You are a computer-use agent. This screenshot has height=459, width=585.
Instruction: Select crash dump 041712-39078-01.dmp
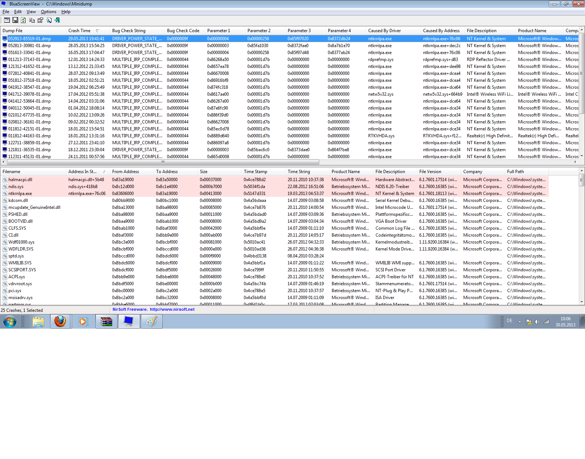pos(30,94)
